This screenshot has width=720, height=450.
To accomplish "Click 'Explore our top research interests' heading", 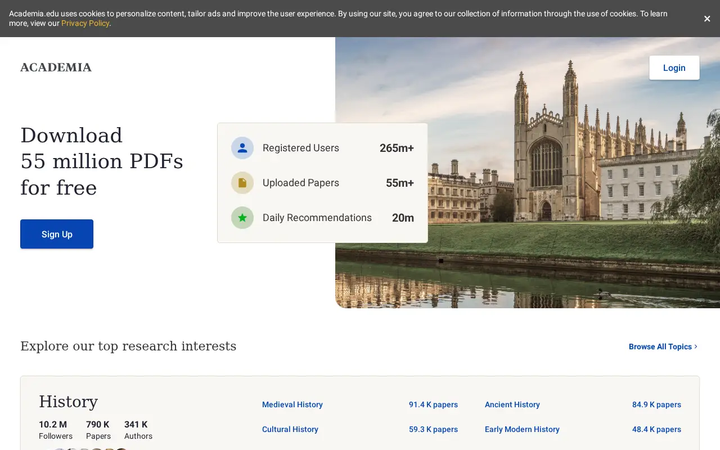I will tap(128, 346).
